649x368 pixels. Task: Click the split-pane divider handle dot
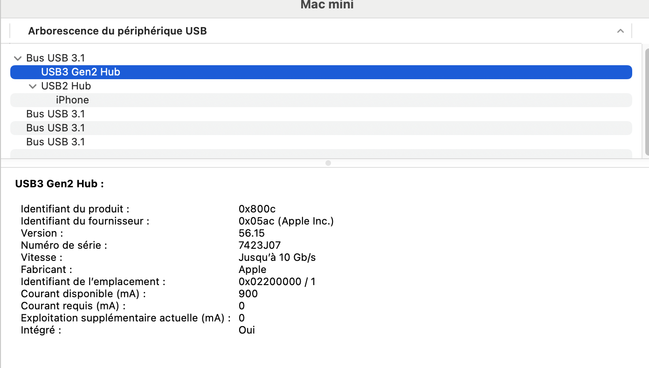(328, 163)
